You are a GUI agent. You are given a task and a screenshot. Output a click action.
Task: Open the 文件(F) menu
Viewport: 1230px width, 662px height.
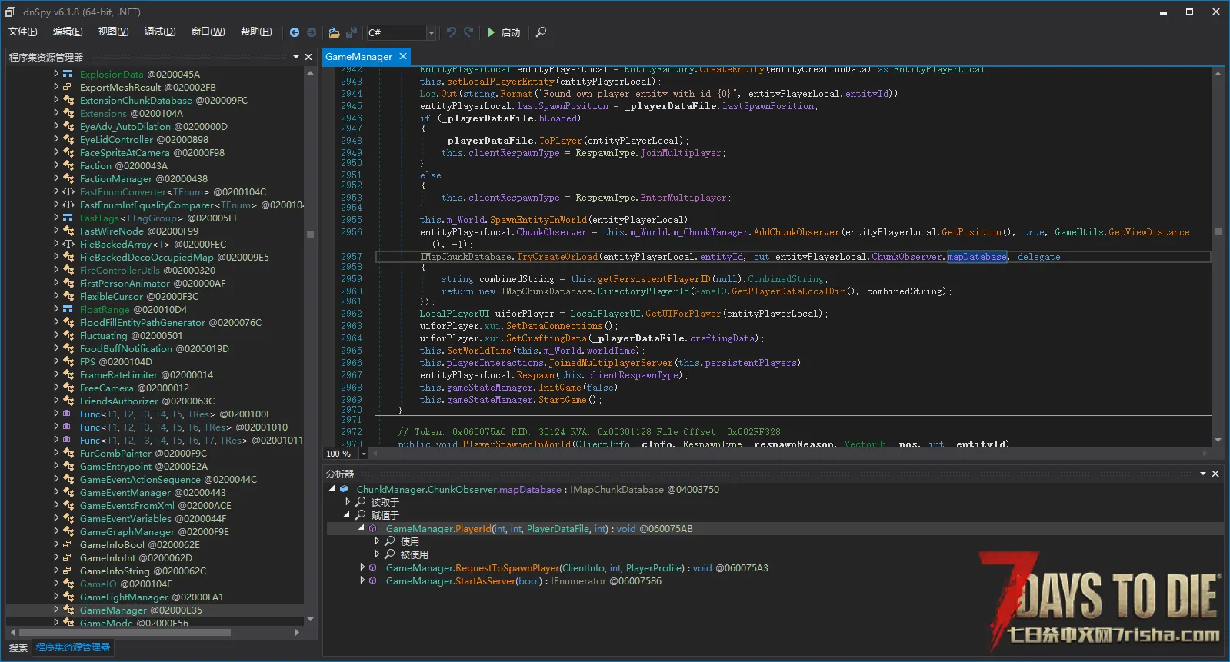click(x=23, y=32)
